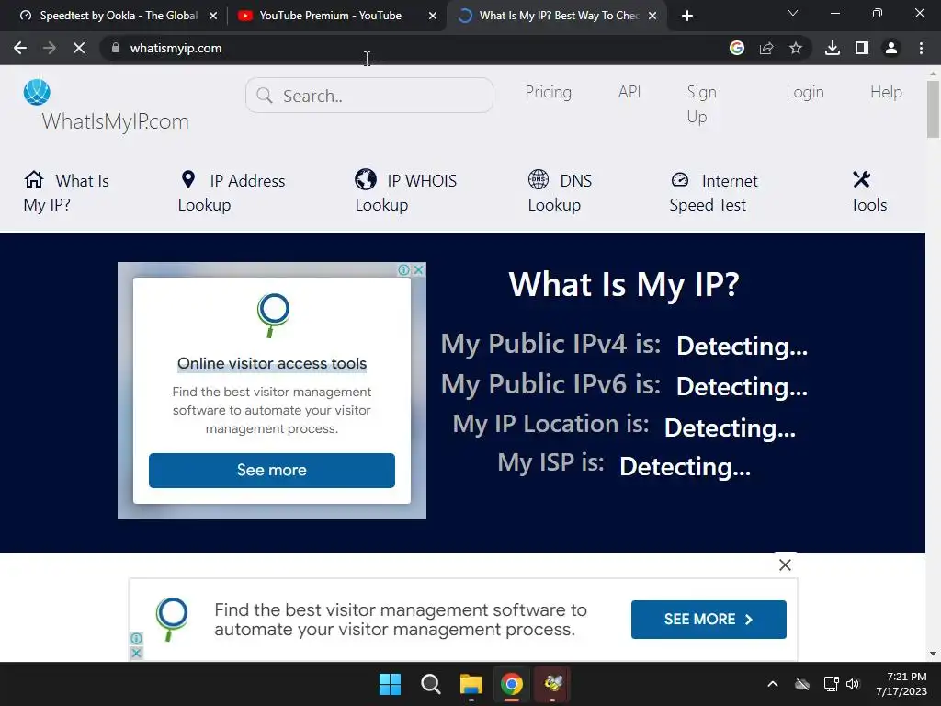Open the Chrome profile avatar

point(891,48)
